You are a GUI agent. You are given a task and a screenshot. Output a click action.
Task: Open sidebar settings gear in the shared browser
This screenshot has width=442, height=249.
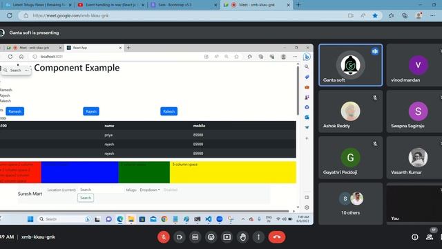click(x=307, y=207)
